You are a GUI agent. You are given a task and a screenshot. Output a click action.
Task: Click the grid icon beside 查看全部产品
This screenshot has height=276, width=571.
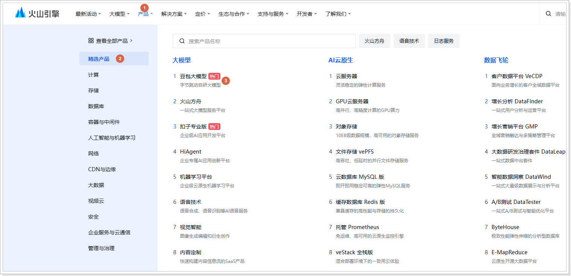click(x=91, y=41)
